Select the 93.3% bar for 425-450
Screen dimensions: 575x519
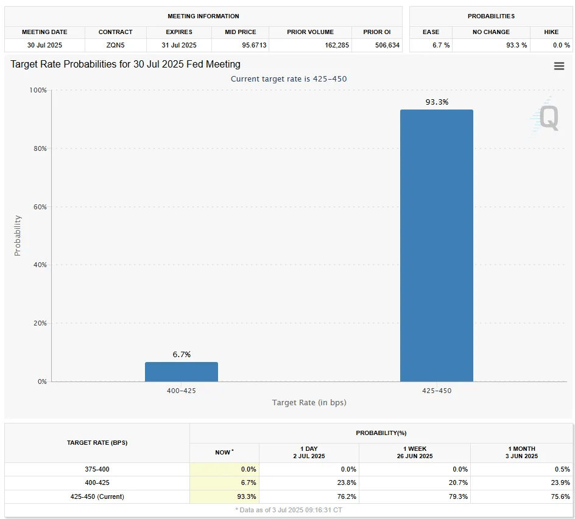436,243
